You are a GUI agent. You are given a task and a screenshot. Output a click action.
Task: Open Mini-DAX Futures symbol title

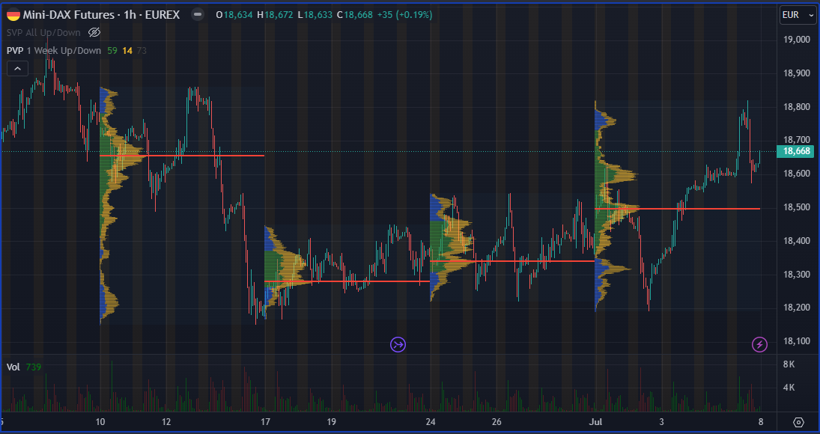101,15
